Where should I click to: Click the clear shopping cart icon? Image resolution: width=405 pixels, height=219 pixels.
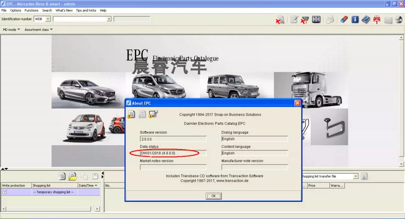[305, 20]
